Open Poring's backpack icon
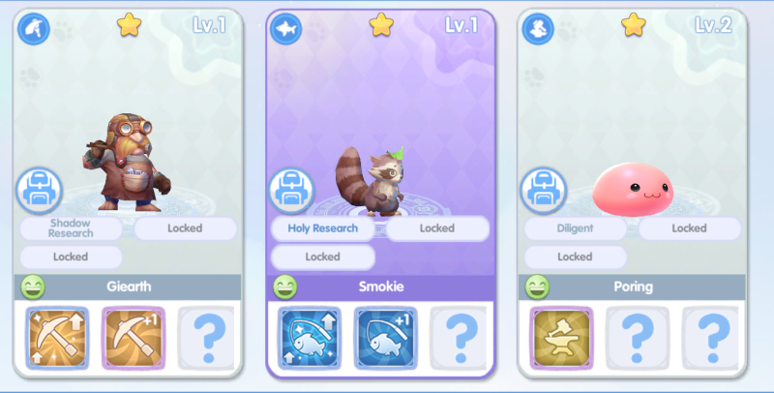 tap(544, 191)
